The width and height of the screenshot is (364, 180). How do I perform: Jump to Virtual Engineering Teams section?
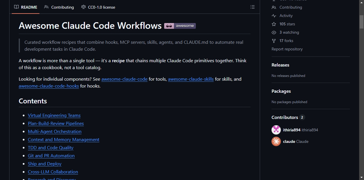[x=54, y=115]
